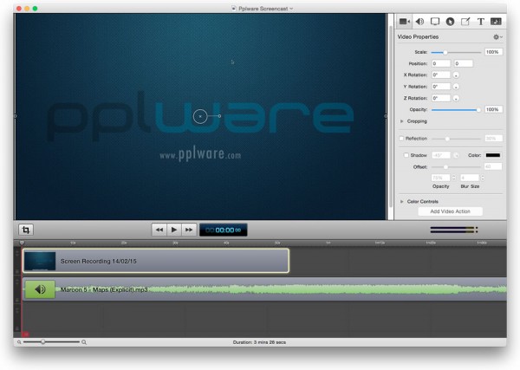Click the Y Rotation value field
The height and width of the screenshot is (370, 520).
(441, 87)
